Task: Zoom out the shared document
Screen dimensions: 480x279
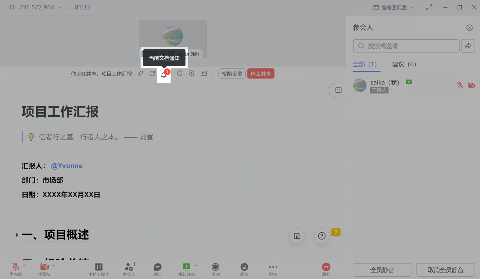Action: [x=180, y=74]
